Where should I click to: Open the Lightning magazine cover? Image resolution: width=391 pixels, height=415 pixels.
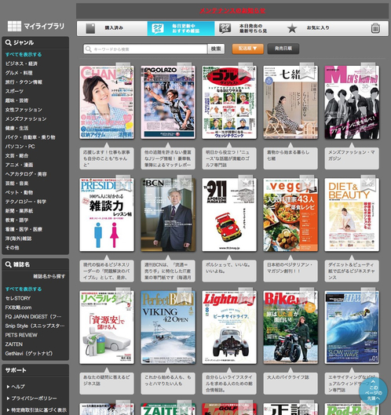click(x=229, y=327)
